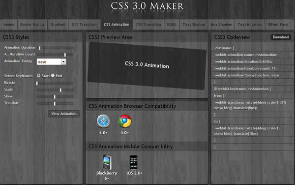Click the Animation Duration slider

tap(55, 48)
